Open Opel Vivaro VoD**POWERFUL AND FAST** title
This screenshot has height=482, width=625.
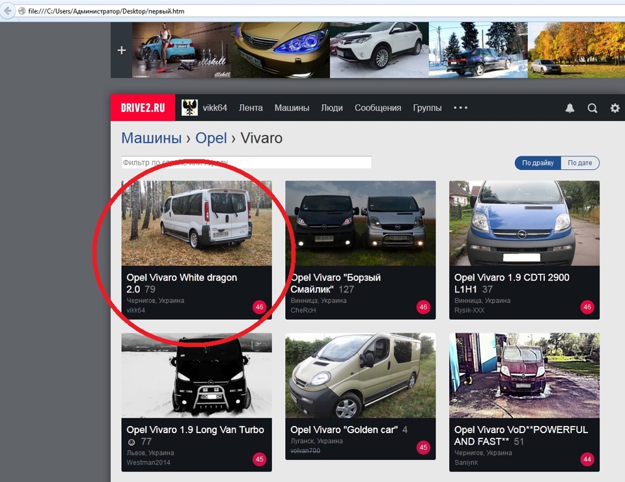pos(521,435)
